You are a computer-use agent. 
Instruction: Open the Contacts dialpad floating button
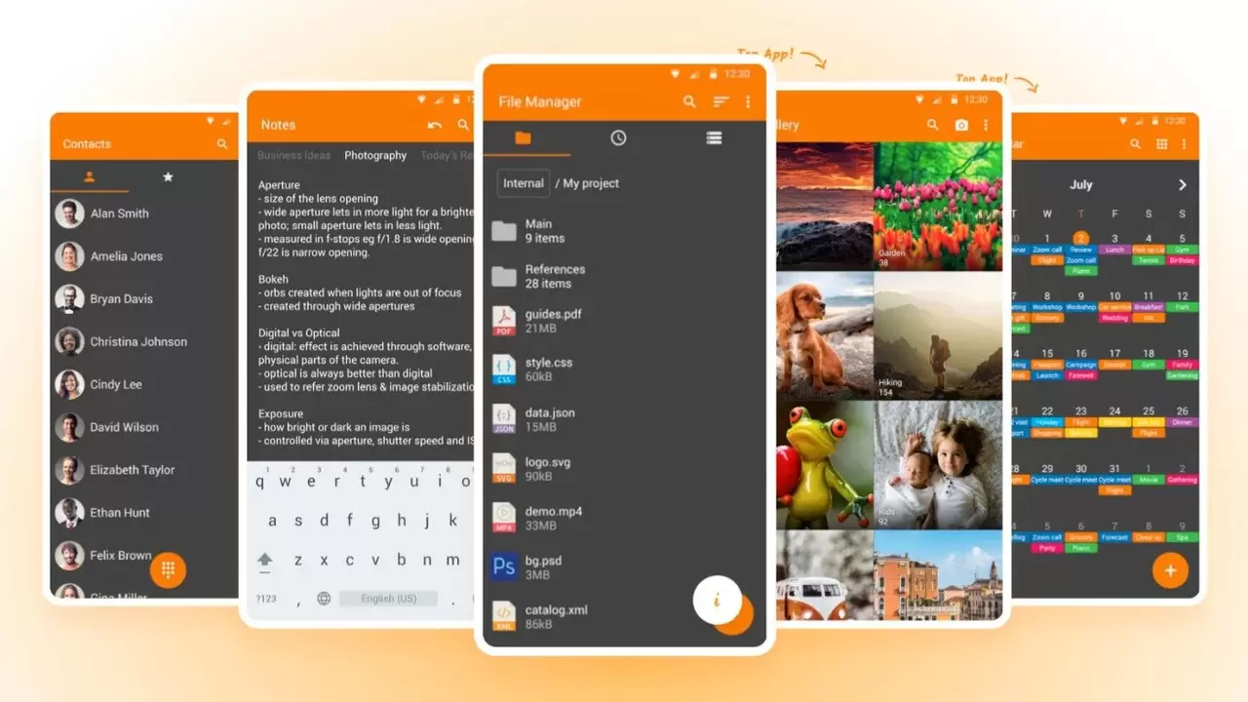168,569
